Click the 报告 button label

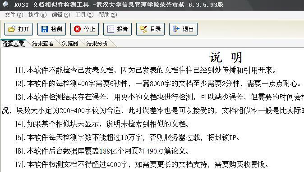tap(122, 29)
